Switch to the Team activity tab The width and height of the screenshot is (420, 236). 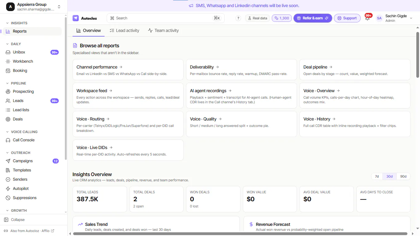163,30
